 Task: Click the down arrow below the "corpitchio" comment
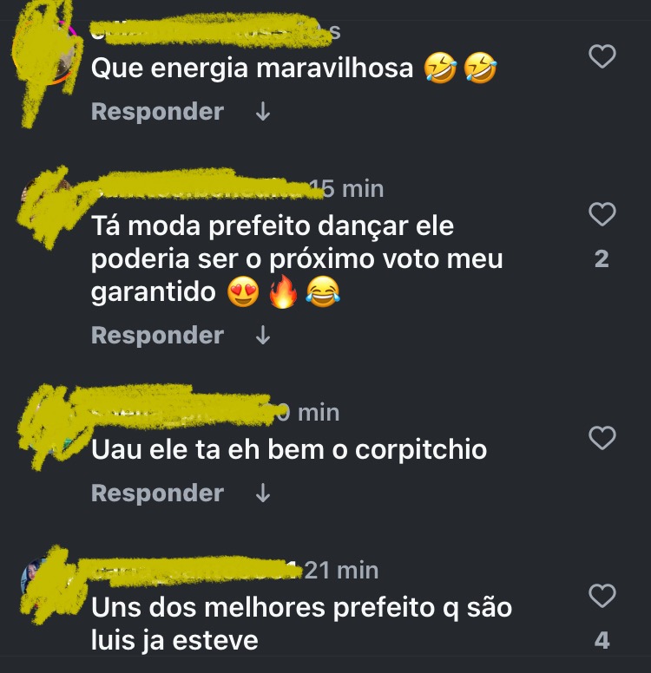coord(262,493)
